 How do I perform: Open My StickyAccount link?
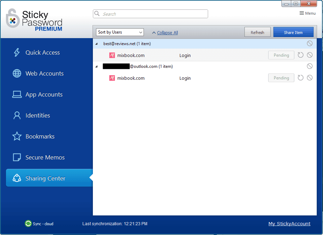pos(289,224)
